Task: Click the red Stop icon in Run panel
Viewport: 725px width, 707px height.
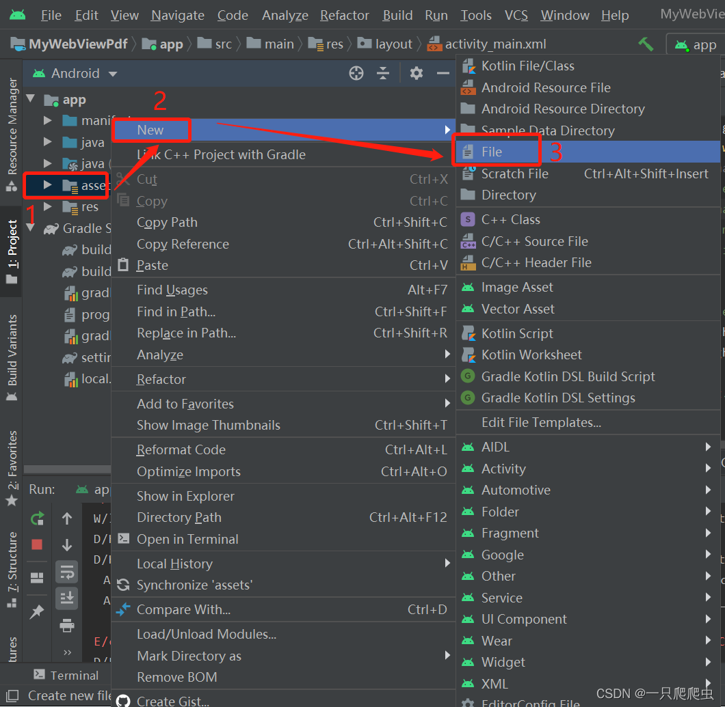Action: click(37, 544)
